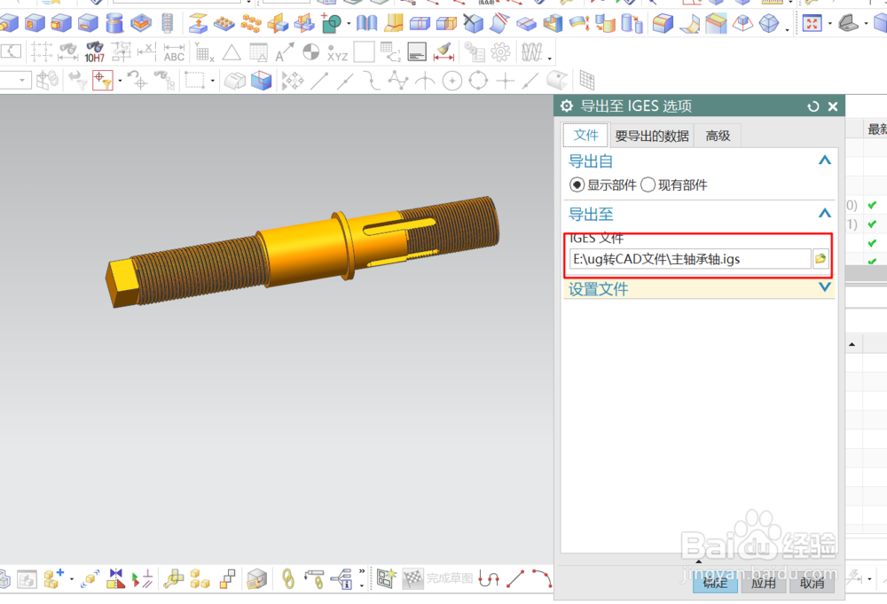Viewport: 887px width, 604px height.
Task: Open the selection filter dropdown arrow
Action: point(120,81)
